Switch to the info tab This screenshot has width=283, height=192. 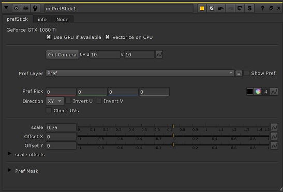pyautogui.click(x=42, y=19)
